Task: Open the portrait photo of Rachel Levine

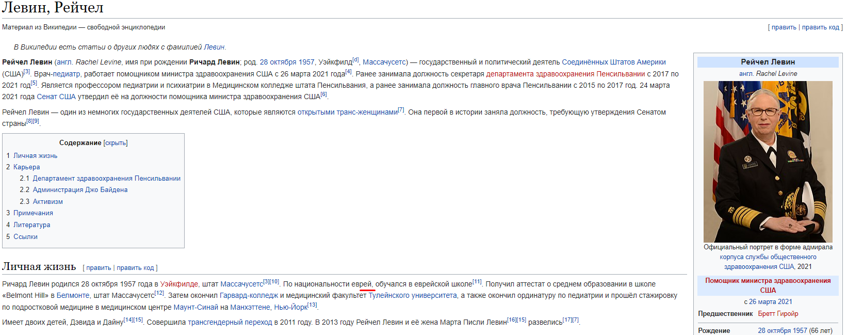Action: click(x=768, y=162)
